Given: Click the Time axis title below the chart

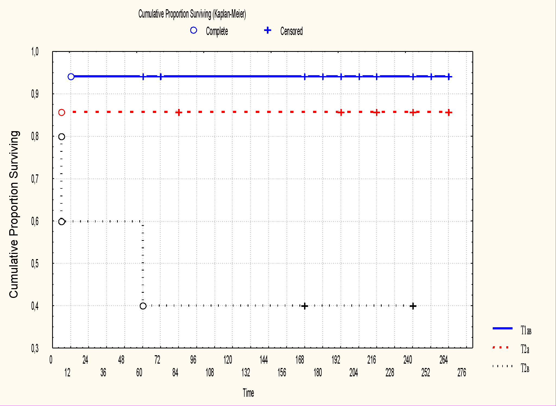Looking at the screenshot, I should (x=248, y=393).
